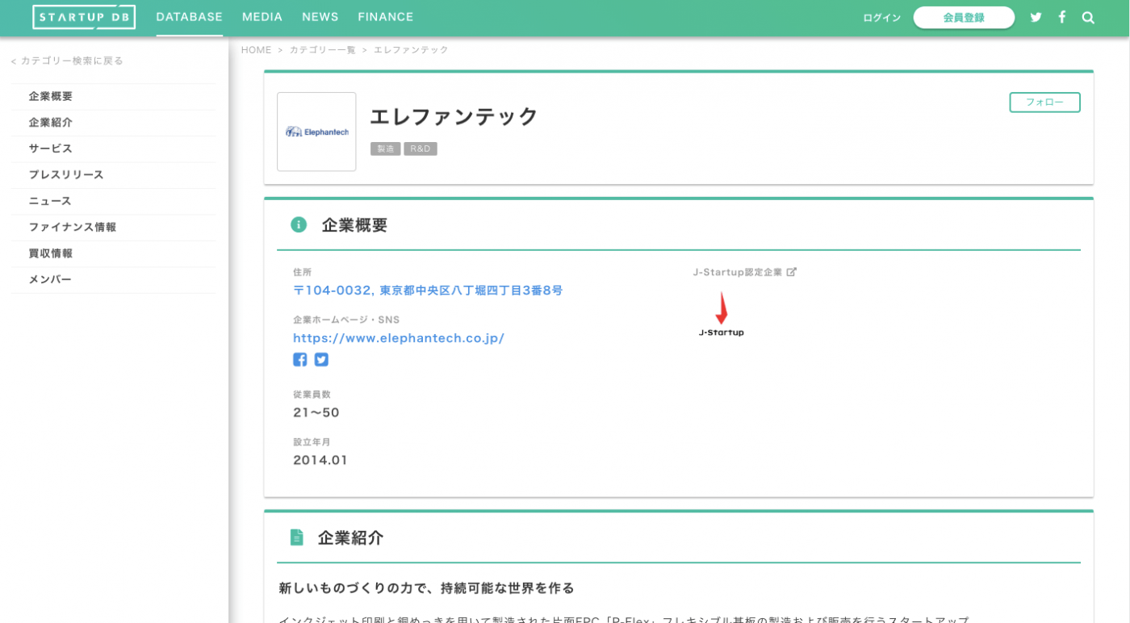Image resolution: width=1130 pixels, height=623 pixels.
Task: Click the 企業紹介 document icon
Action: coord(297,537)
